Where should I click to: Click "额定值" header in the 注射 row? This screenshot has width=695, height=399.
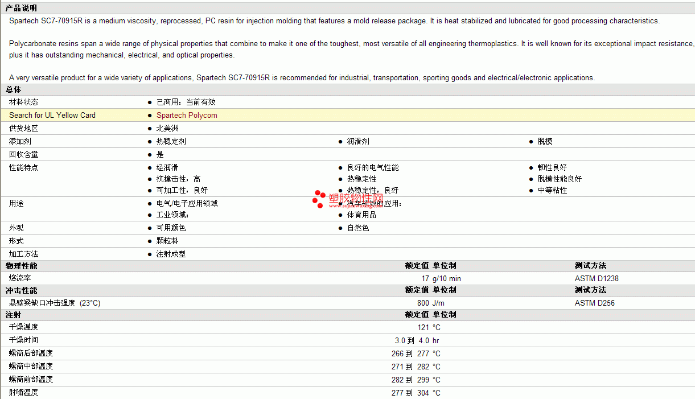pos(417,315)
